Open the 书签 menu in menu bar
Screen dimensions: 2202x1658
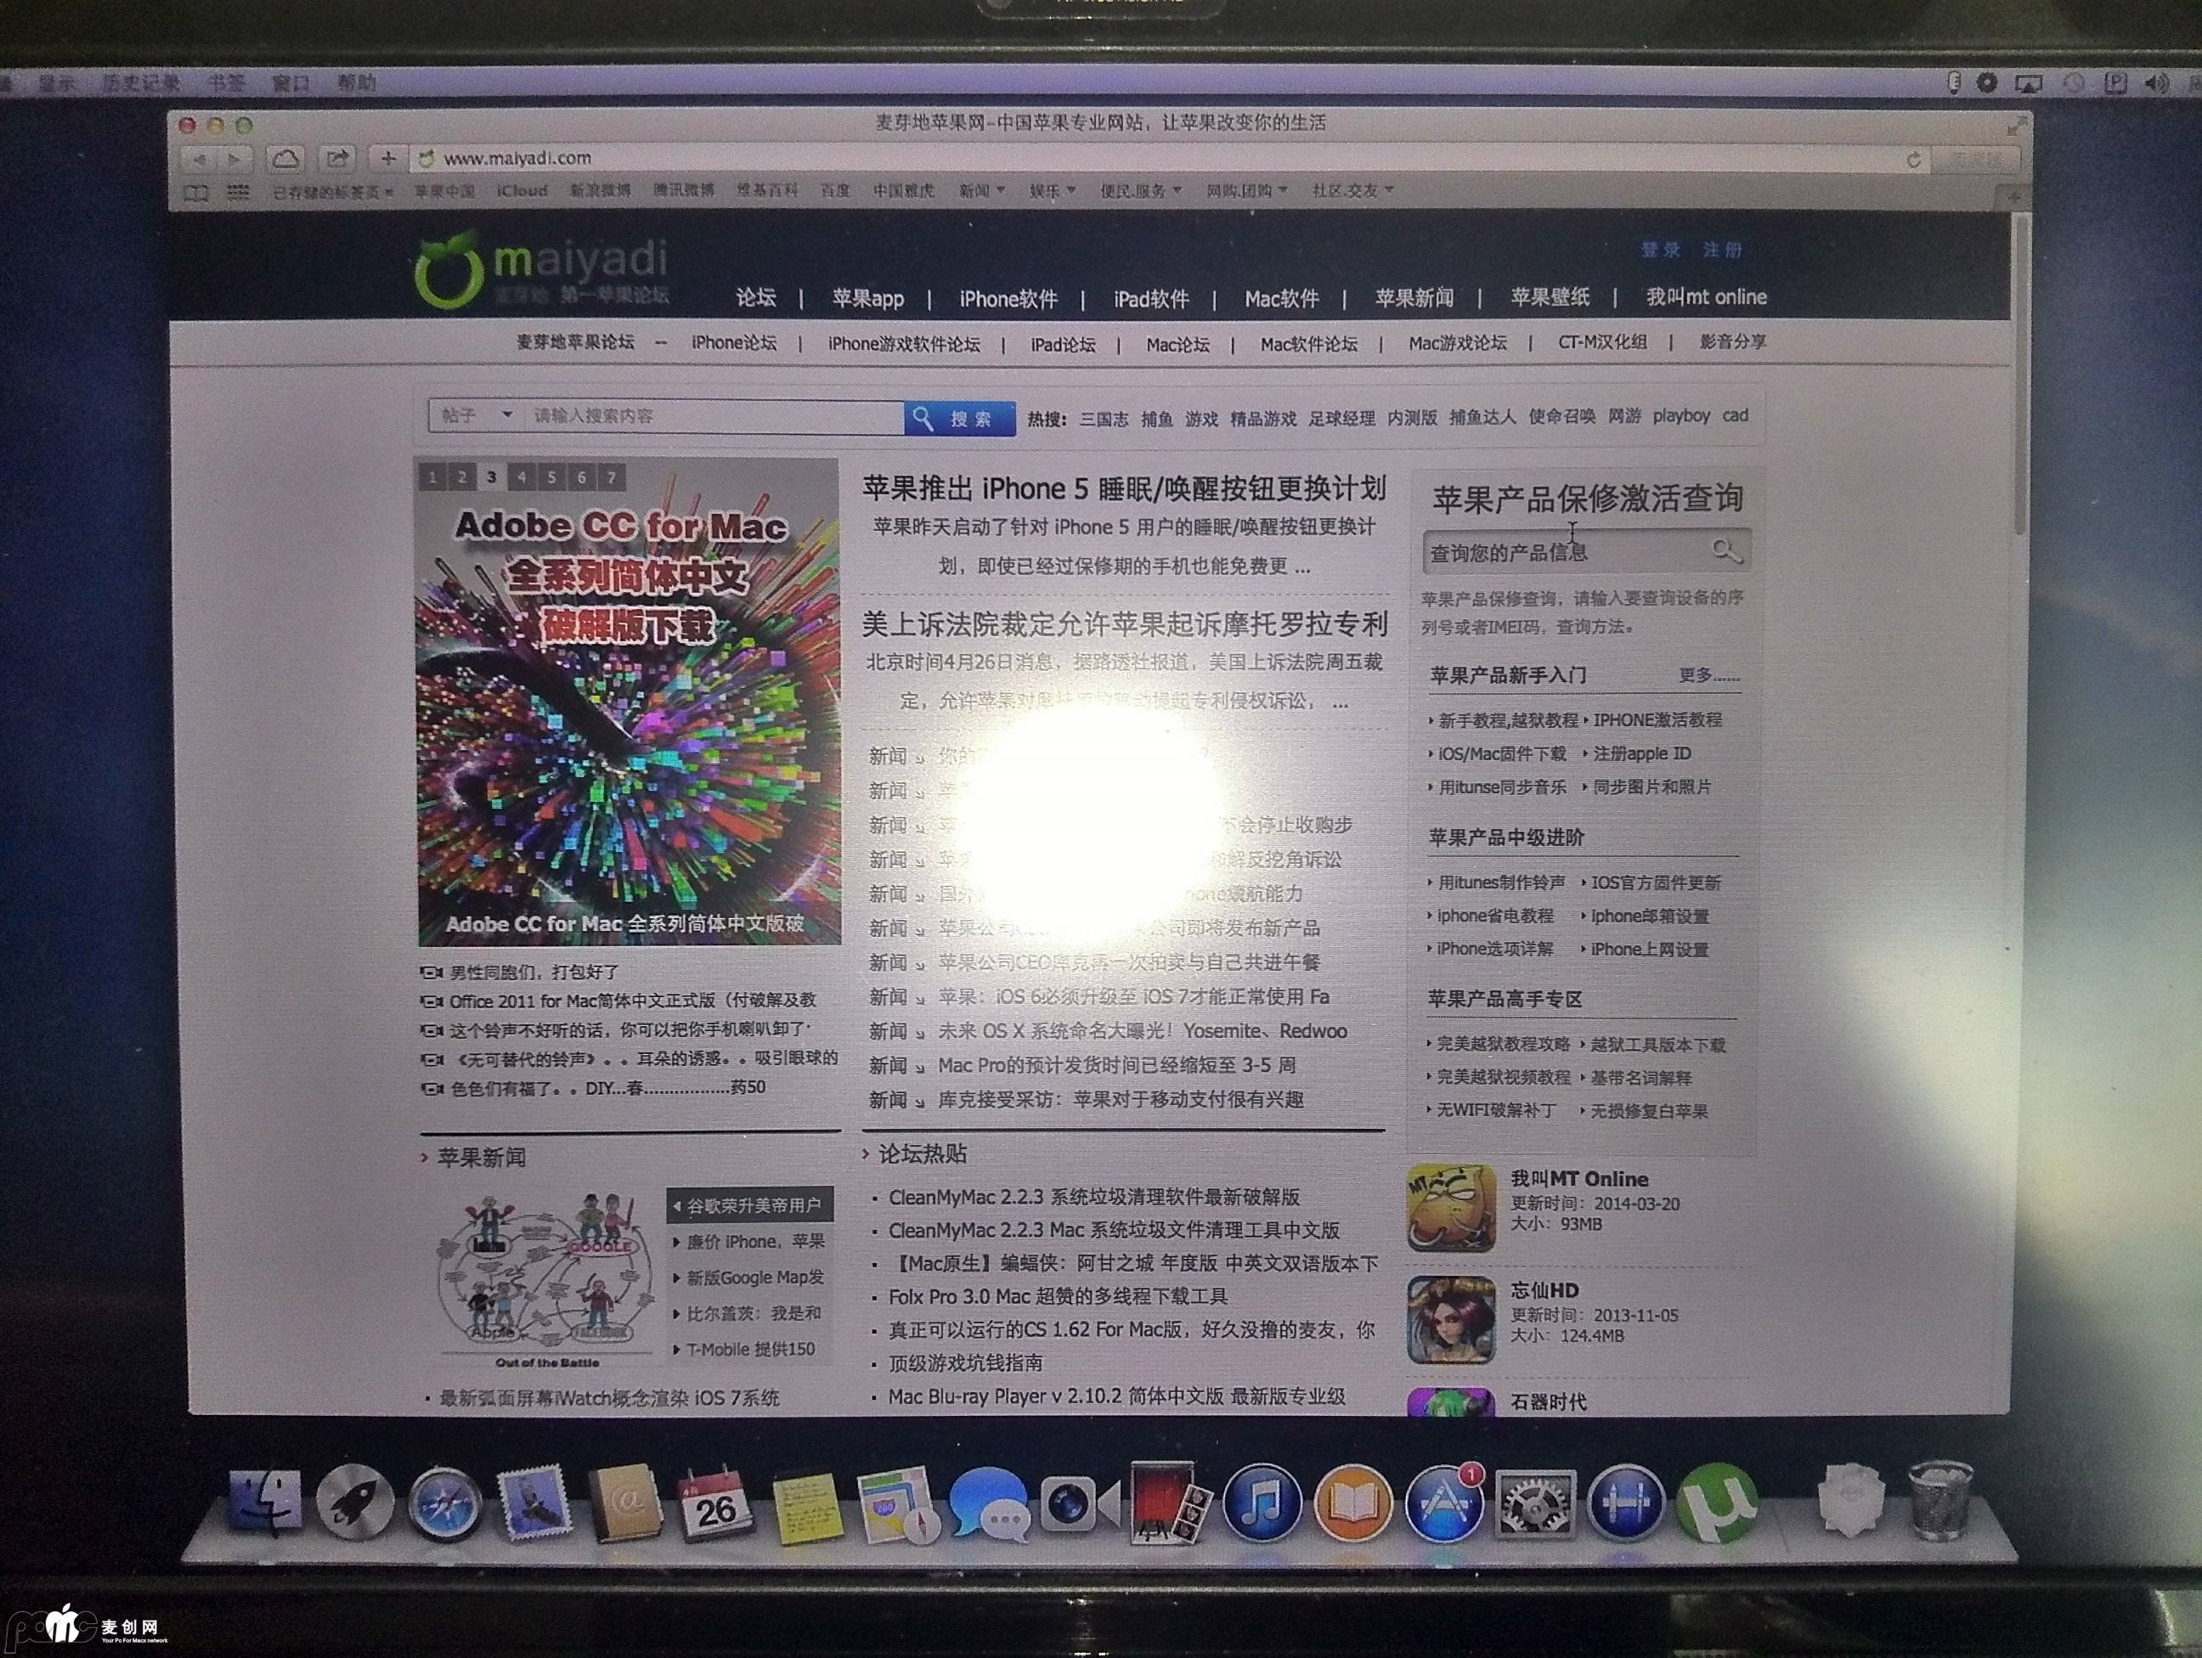[x=226, y=83]
